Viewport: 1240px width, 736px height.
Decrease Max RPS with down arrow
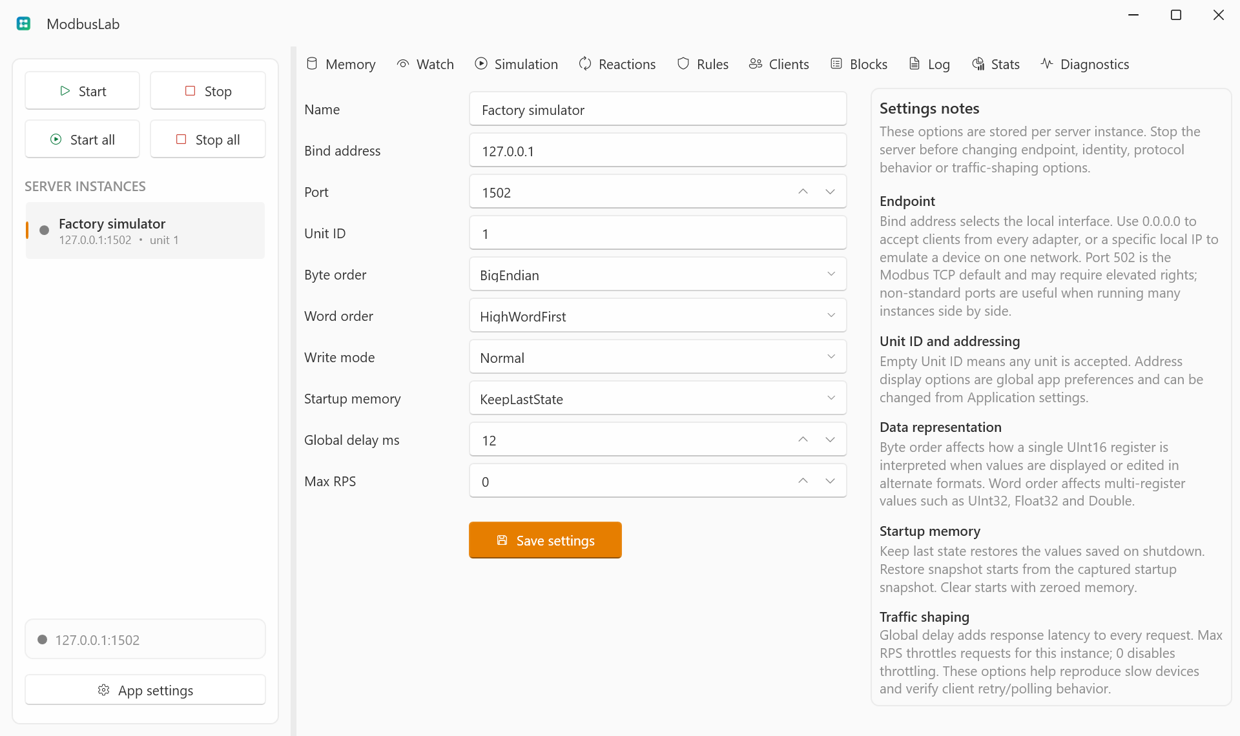(831, 481)
